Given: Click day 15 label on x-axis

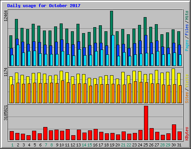Looking at the screenshot, I should pos(90,145).
